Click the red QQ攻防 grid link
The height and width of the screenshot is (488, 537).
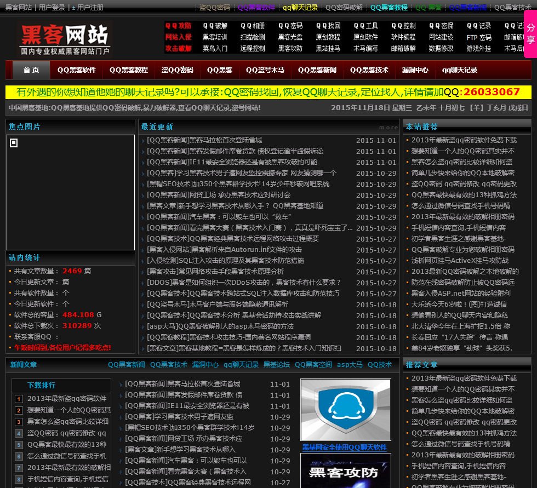pos(178,26)
